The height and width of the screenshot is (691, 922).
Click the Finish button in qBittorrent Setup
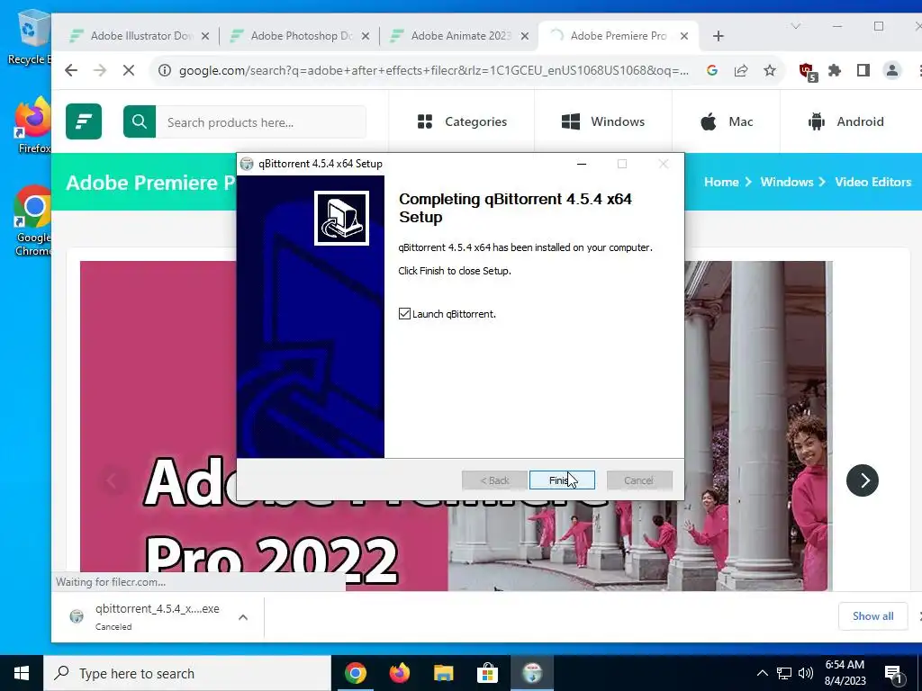562,480
